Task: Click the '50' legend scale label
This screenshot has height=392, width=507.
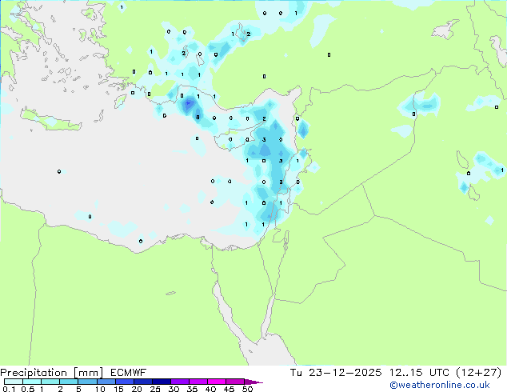Action: [247, 389]
